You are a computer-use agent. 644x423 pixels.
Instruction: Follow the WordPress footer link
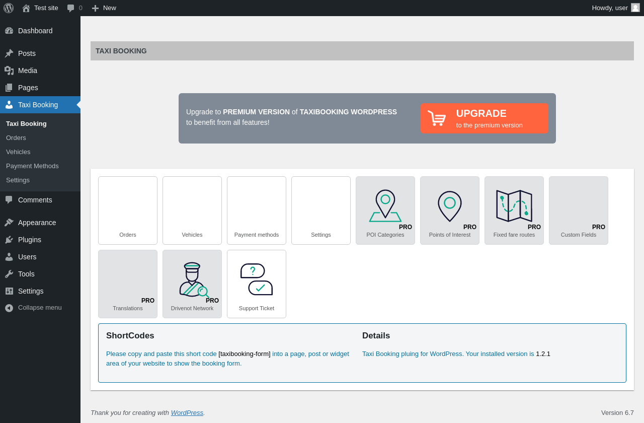(187, 412)
